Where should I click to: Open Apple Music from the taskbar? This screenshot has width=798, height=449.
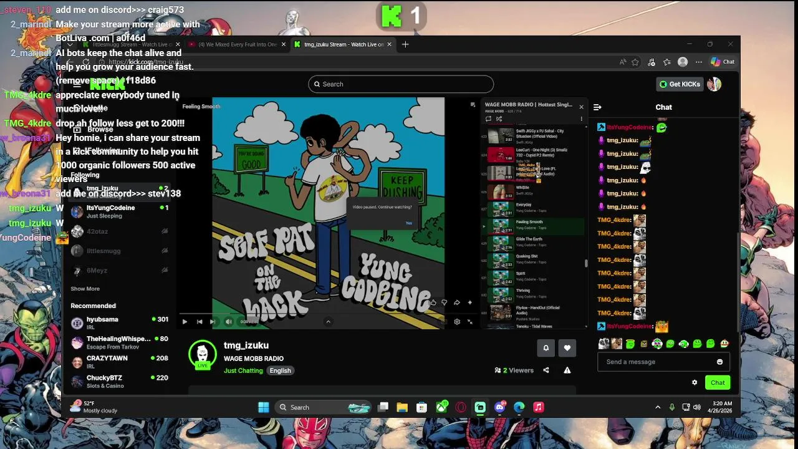(539, 407)
